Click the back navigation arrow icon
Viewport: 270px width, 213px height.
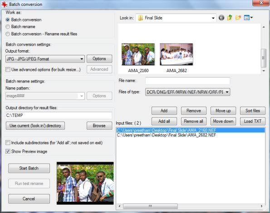(221, 18)
